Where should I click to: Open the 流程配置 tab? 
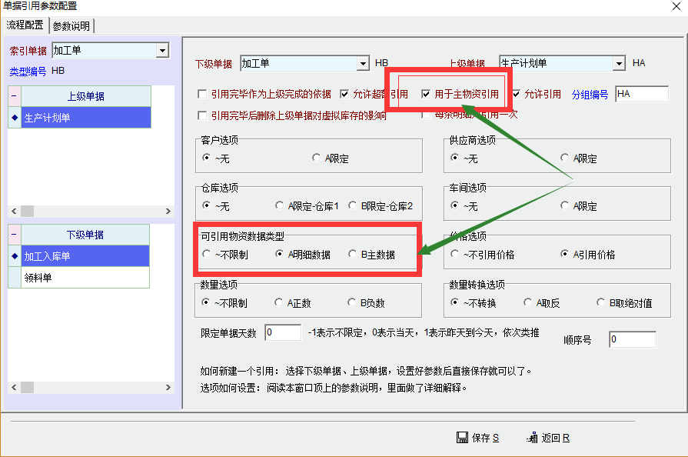[x=25, y=25]
